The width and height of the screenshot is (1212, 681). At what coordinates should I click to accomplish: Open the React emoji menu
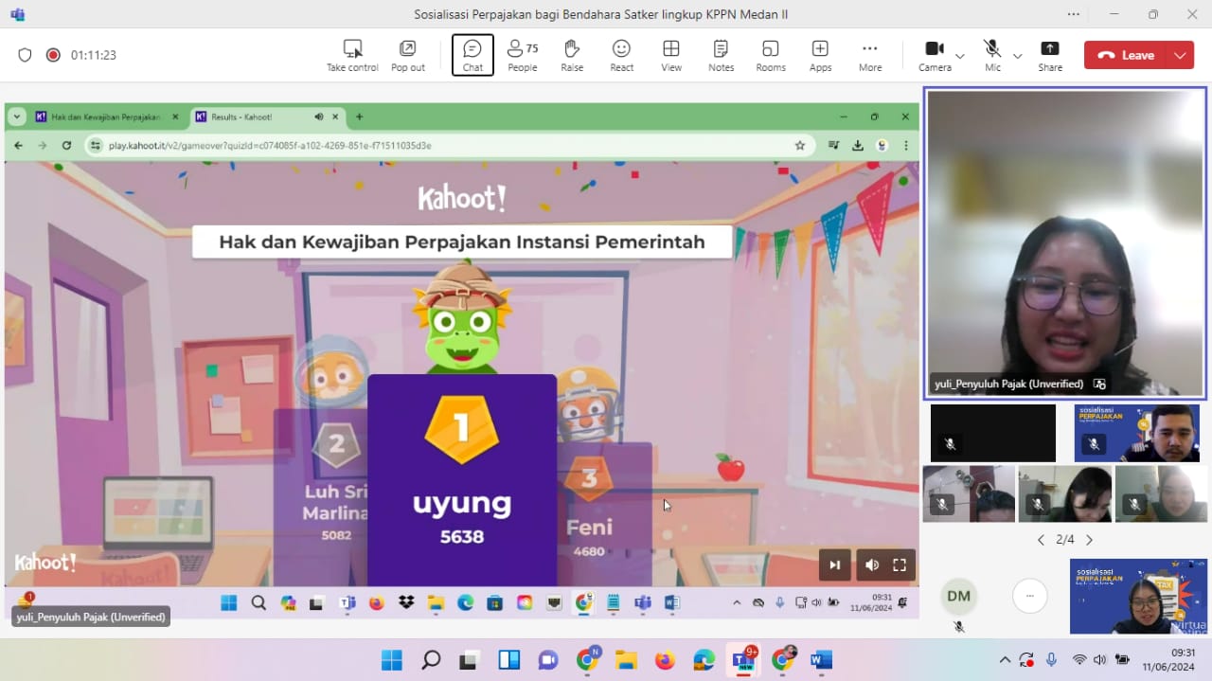pos(621,55)
